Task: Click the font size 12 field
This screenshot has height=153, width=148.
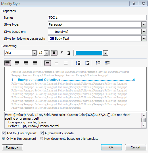Action: [41, 53]
